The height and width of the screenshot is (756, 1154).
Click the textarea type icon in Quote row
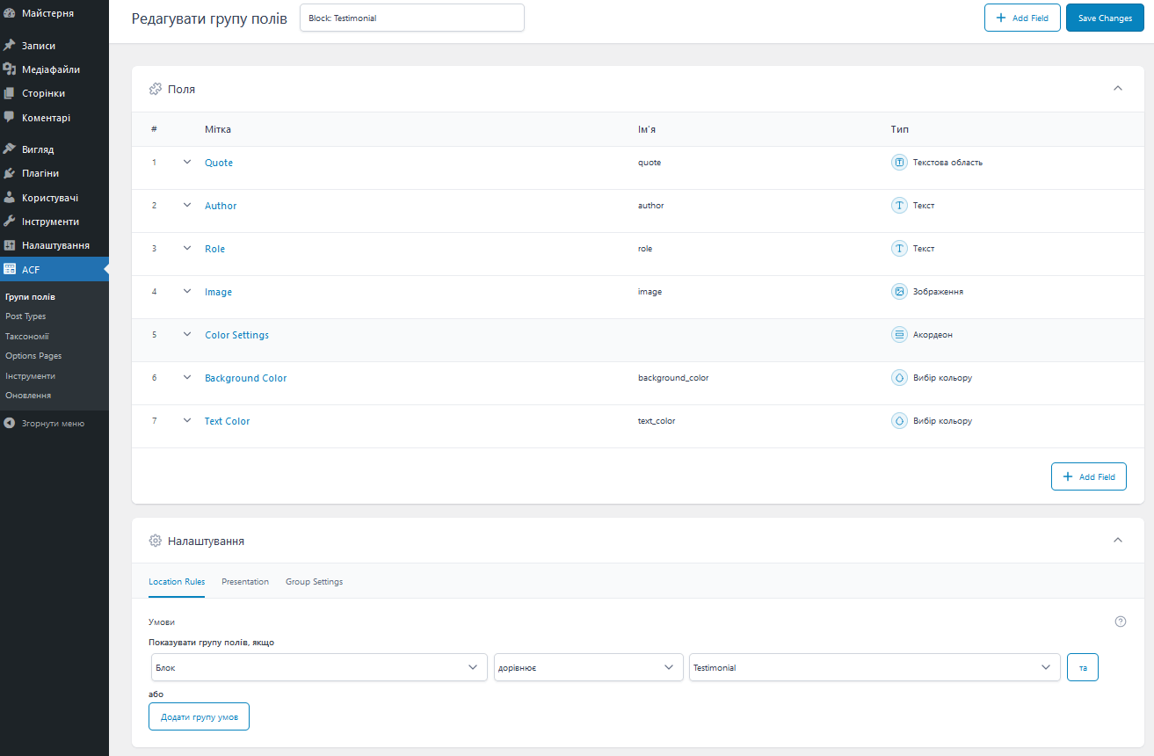tap(899, 163)
